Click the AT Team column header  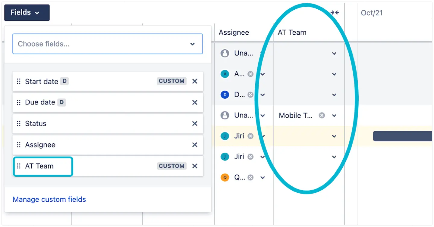coord(292,33)
